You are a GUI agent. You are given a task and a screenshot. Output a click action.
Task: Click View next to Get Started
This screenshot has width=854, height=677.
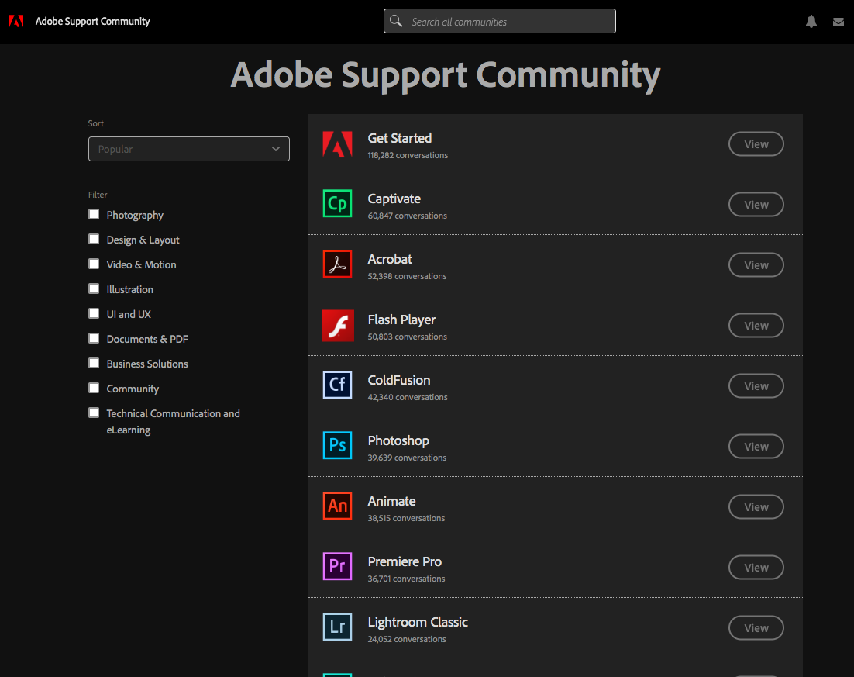756,143
